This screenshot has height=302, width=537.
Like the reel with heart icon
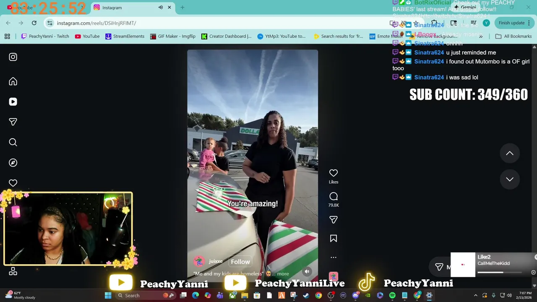[334, 173]
